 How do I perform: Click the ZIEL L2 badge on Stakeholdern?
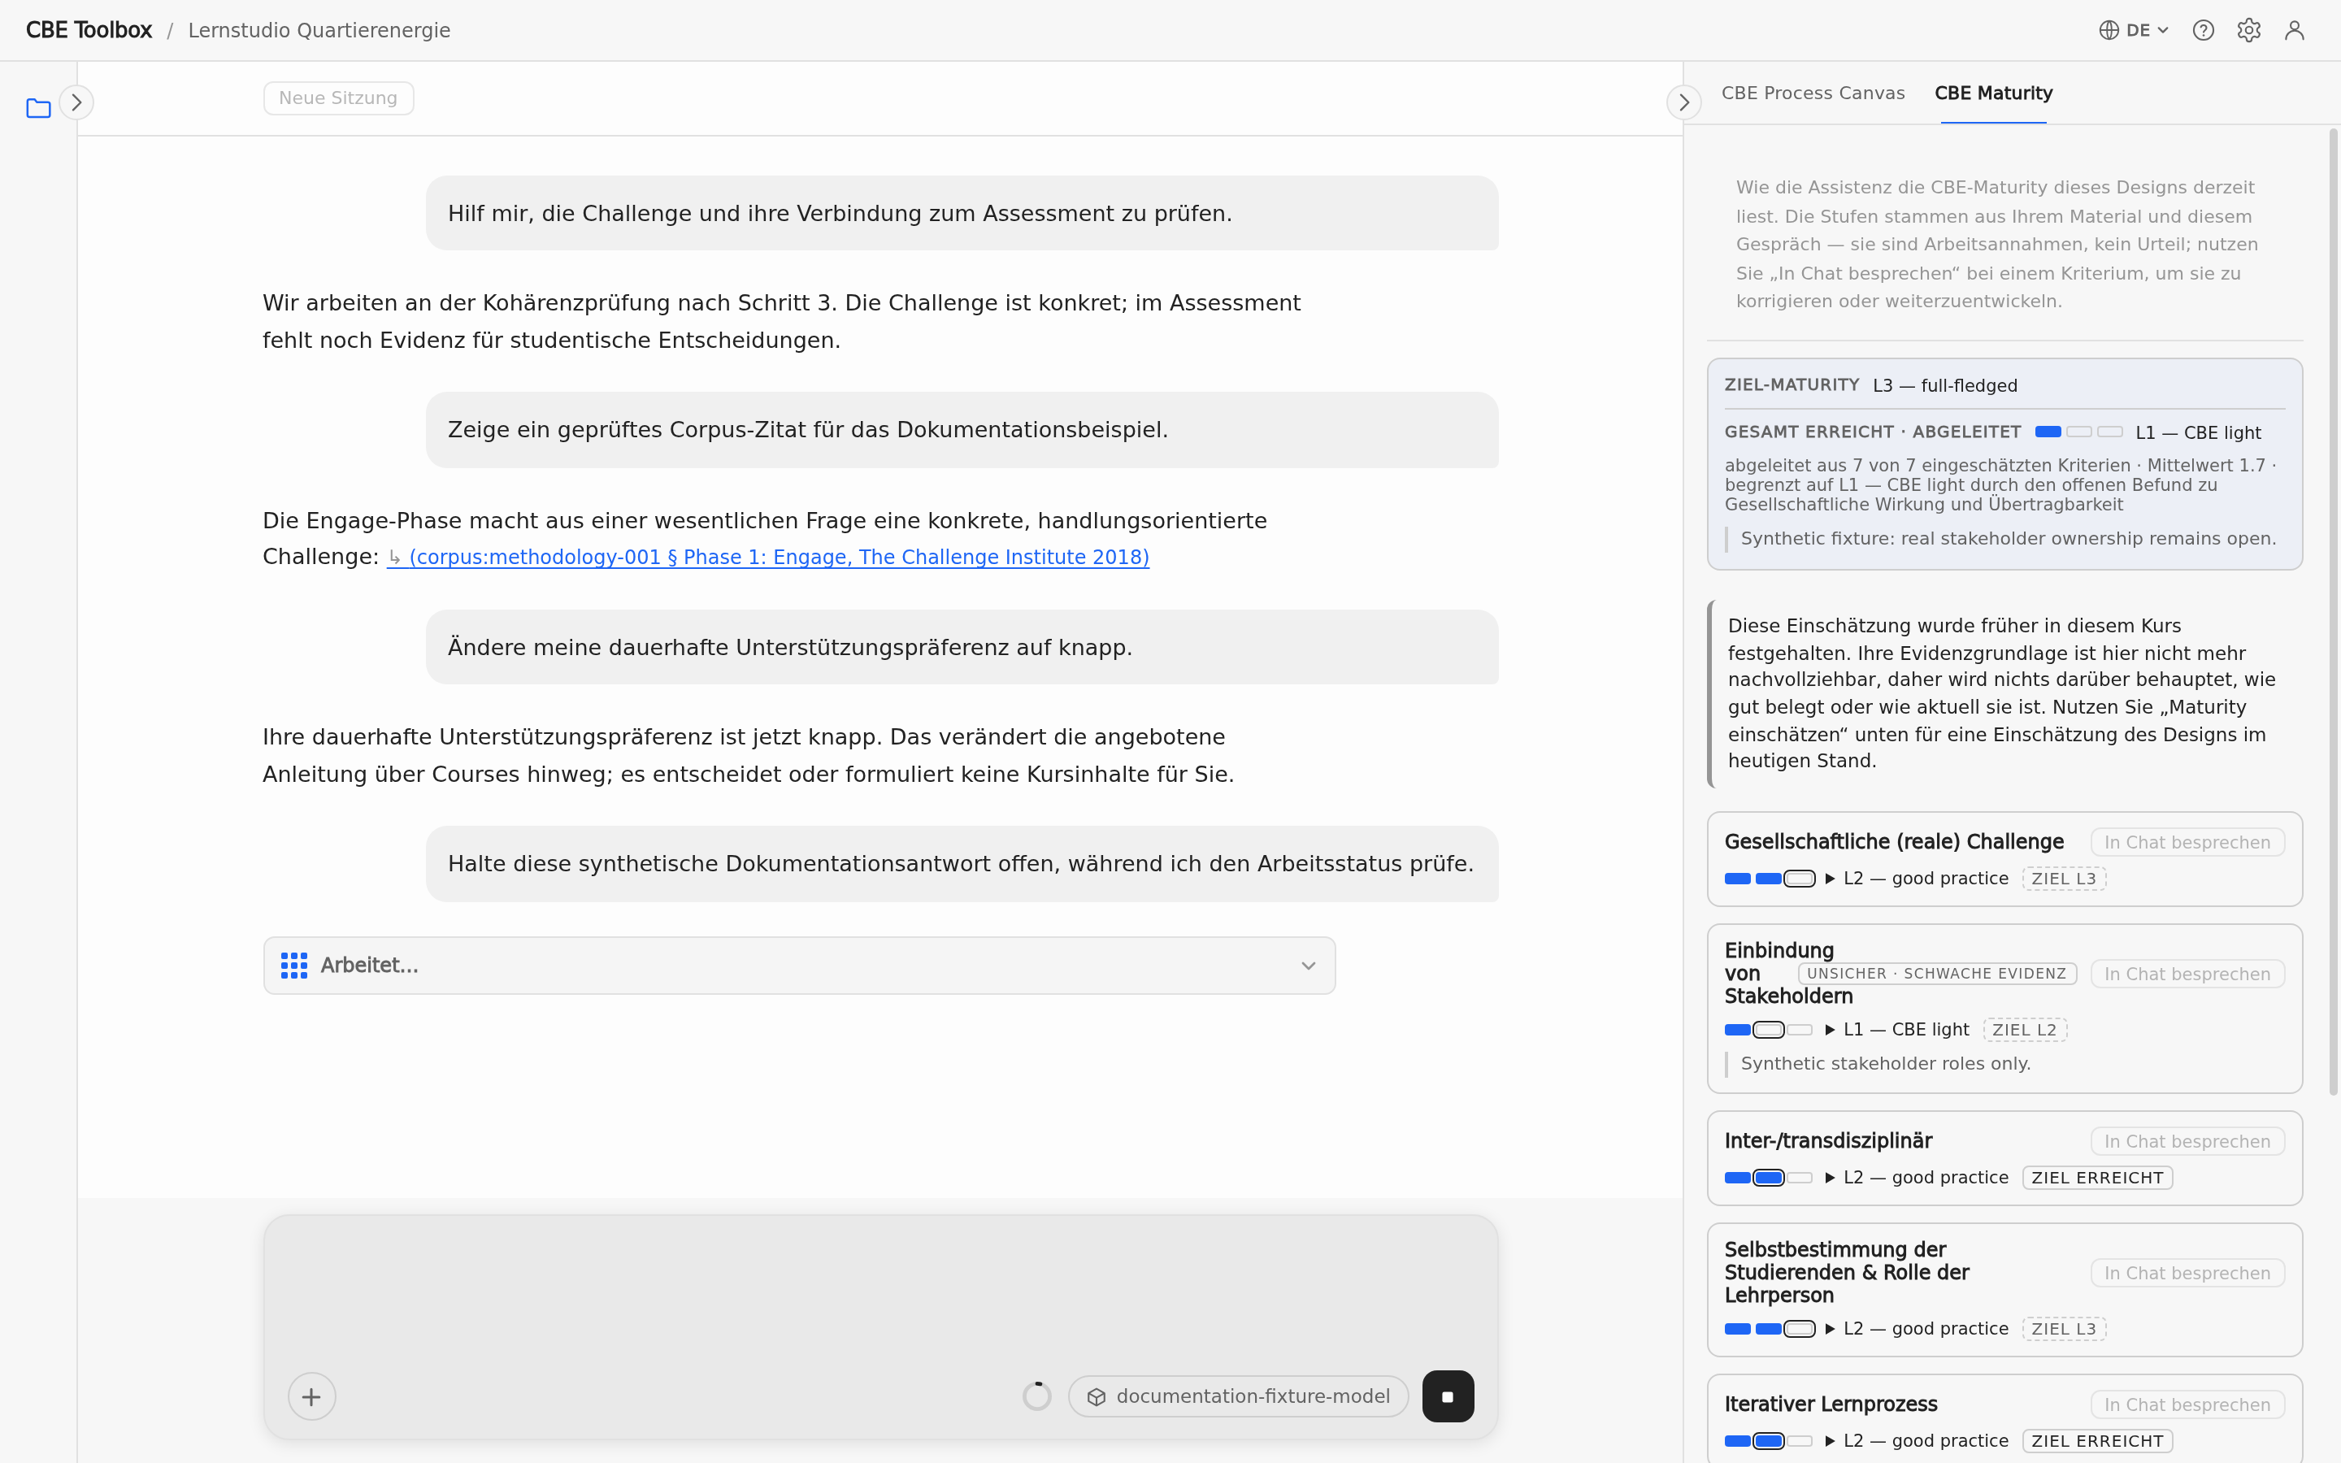click(x=2025, y=1030)
